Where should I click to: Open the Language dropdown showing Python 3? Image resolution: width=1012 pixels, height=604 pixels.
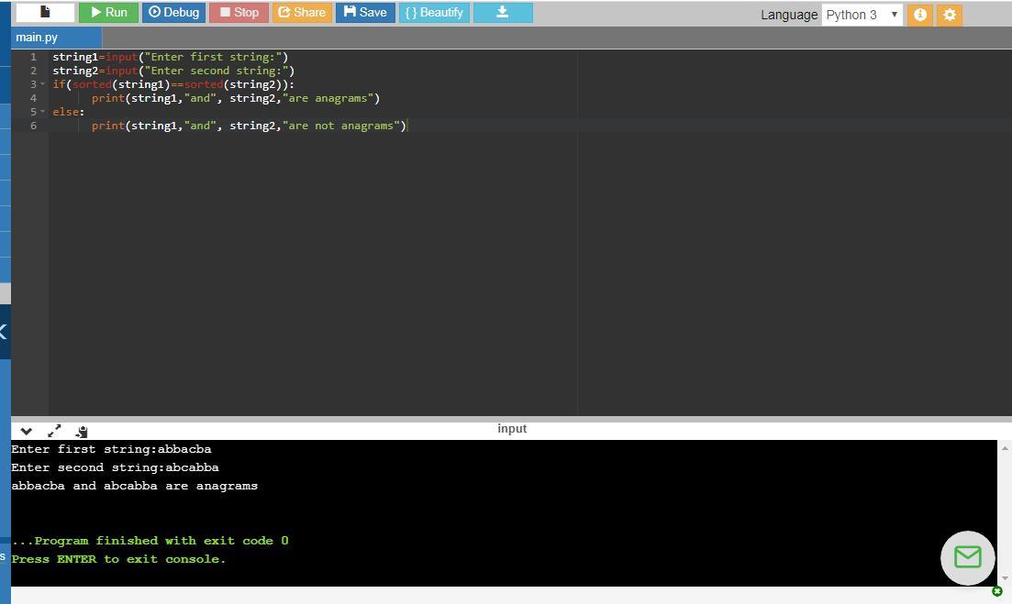[862, 15]
